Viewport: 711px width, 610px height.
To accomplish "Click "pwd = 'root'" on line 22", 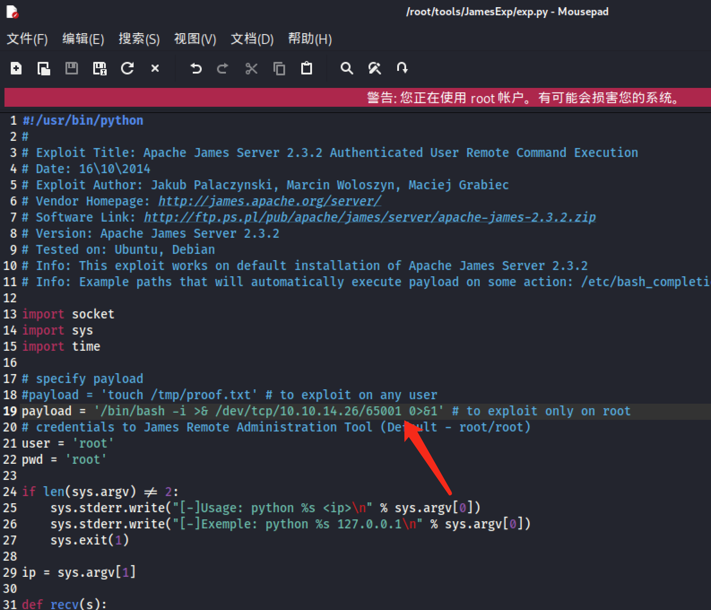I will (x=64, y=459).
